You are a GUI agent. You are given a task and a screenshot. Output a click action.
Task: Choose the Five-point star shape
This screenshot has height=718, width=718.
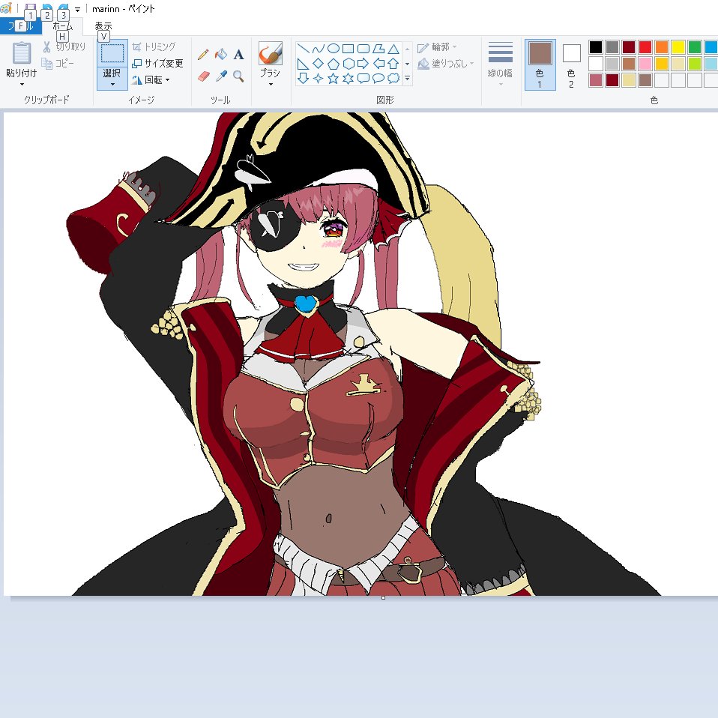(334, 78)
